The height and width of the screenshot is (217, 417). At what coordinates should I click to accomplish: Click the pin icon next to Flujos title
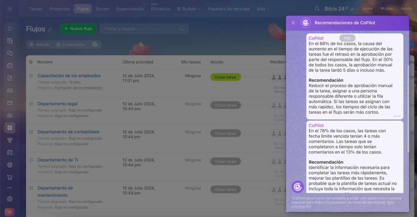[x=50, y=29]
